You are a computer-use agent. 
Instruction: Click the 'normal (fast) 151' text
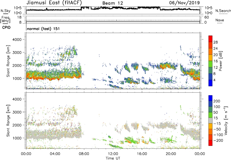coord(43,29)
